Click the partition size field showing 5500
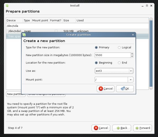This screenshot has height=137, width=158. coord(112,55)
